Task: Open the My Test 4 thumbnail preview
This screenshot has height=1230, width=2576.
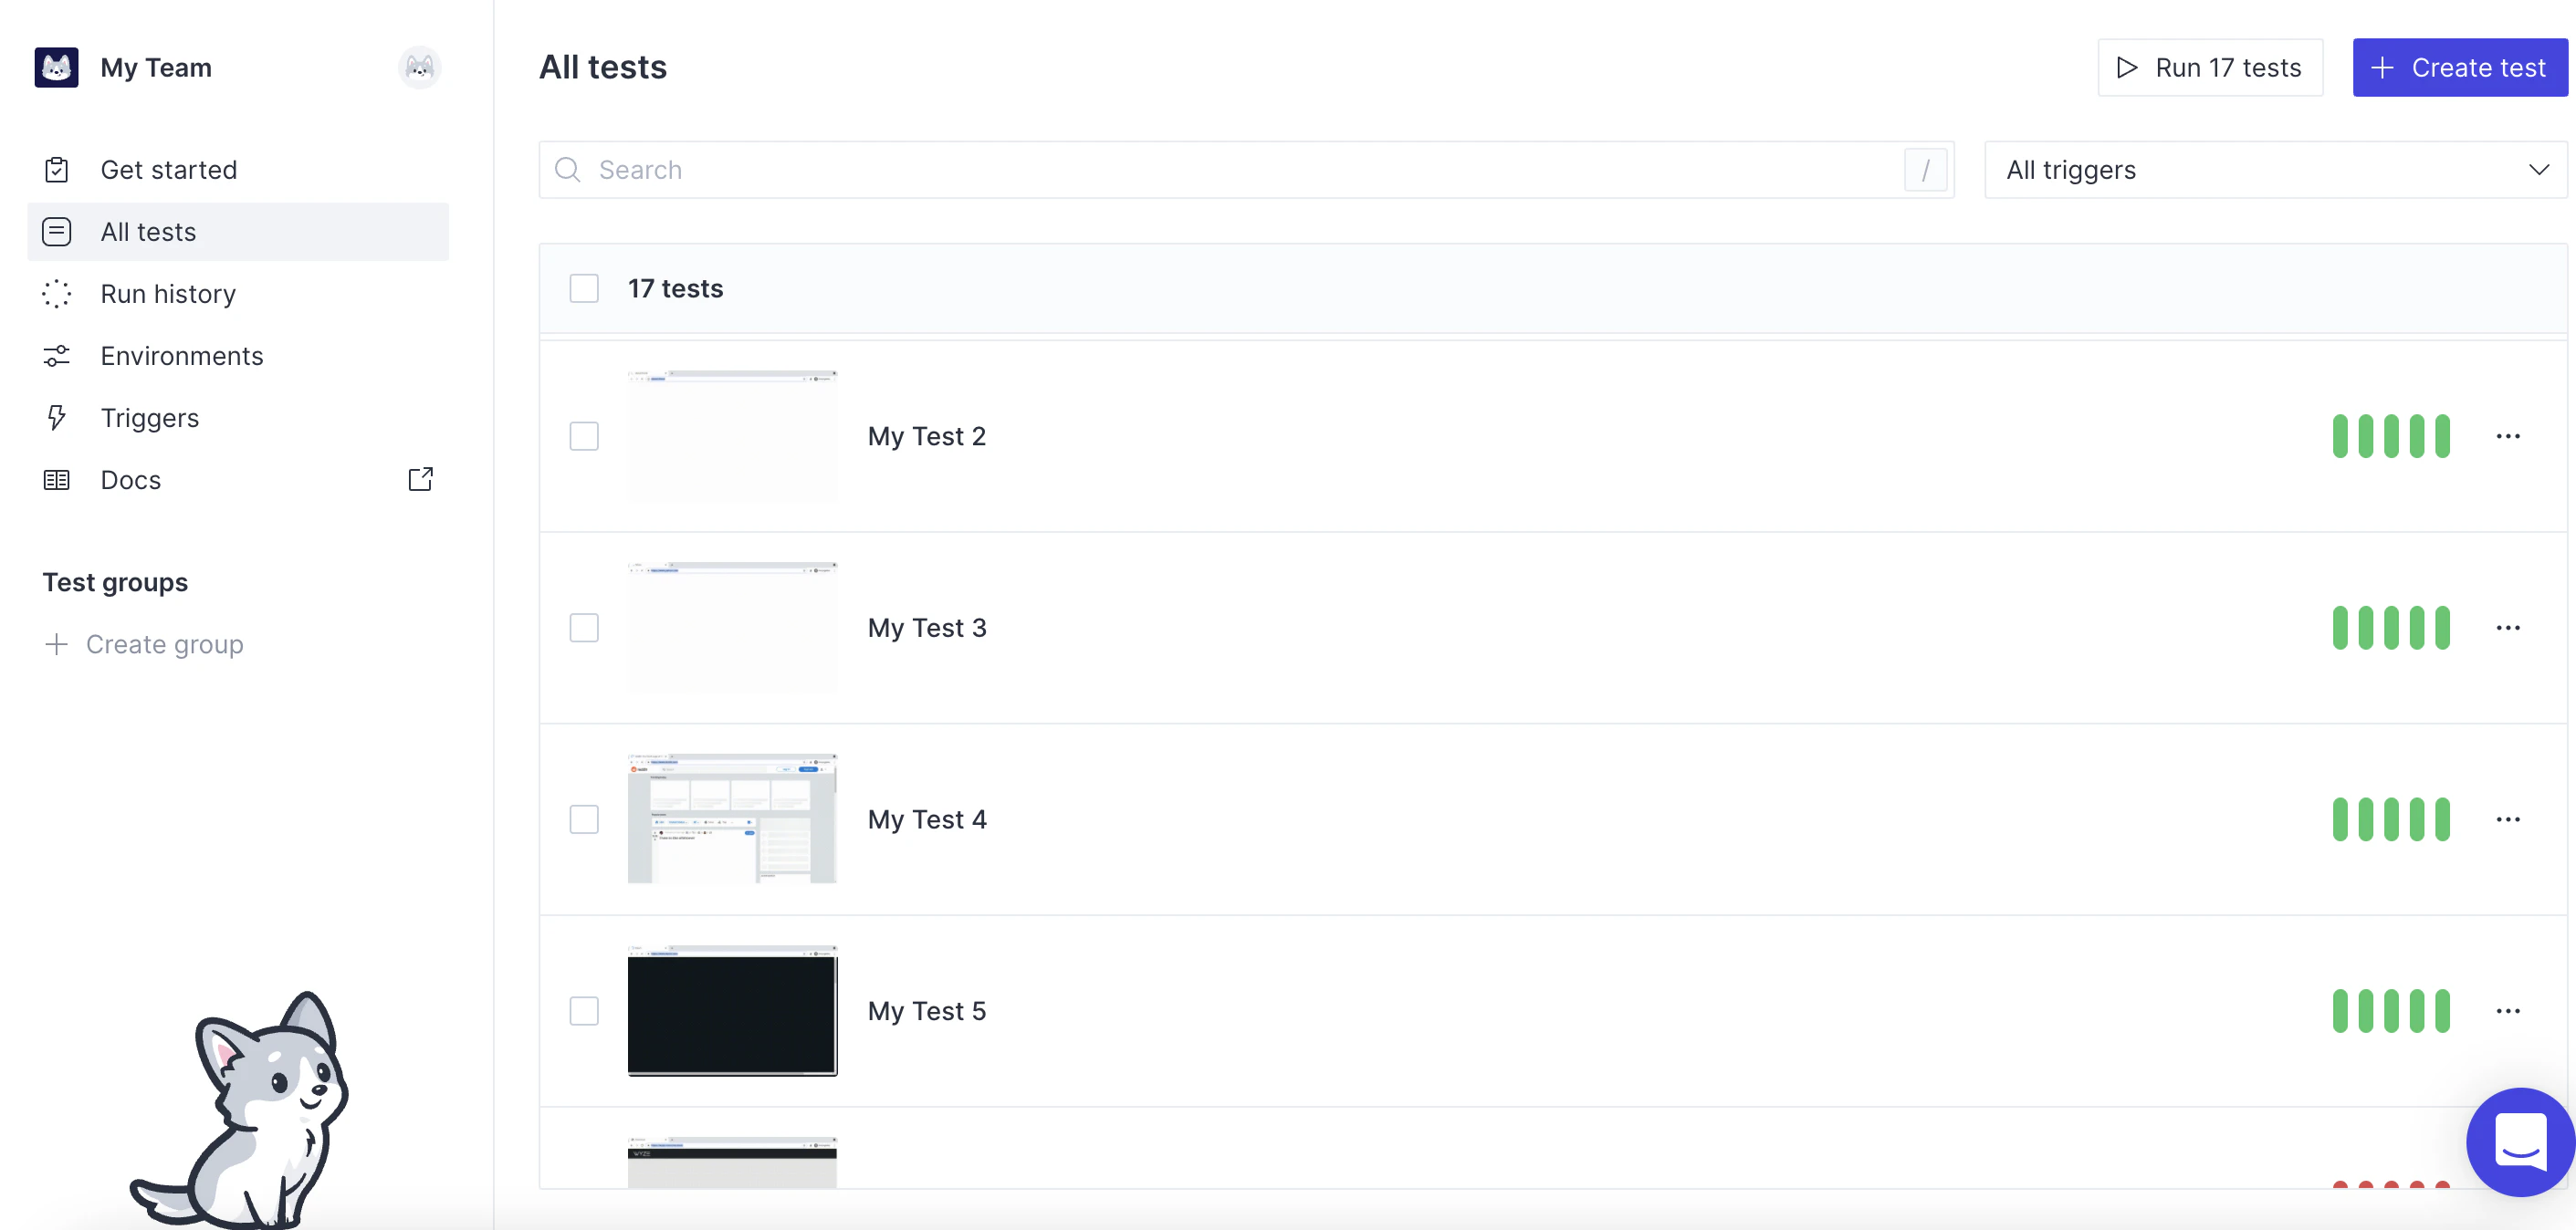Action: tap(732, 818)
